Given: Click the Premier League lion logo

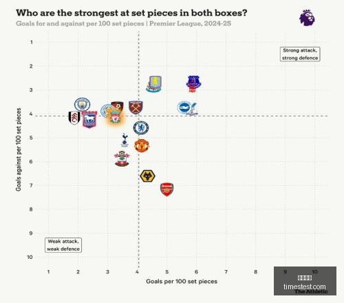Looking at the screenshot, I should coord(307,18).
